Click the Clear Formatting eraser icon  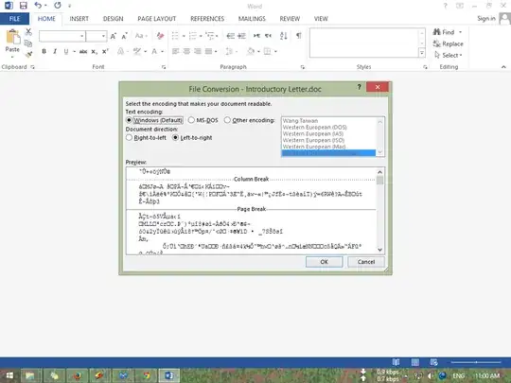click(x=160, y=36)
